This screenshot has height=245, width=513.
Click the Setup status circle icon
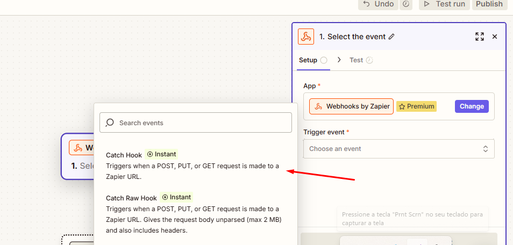[324, 60]
